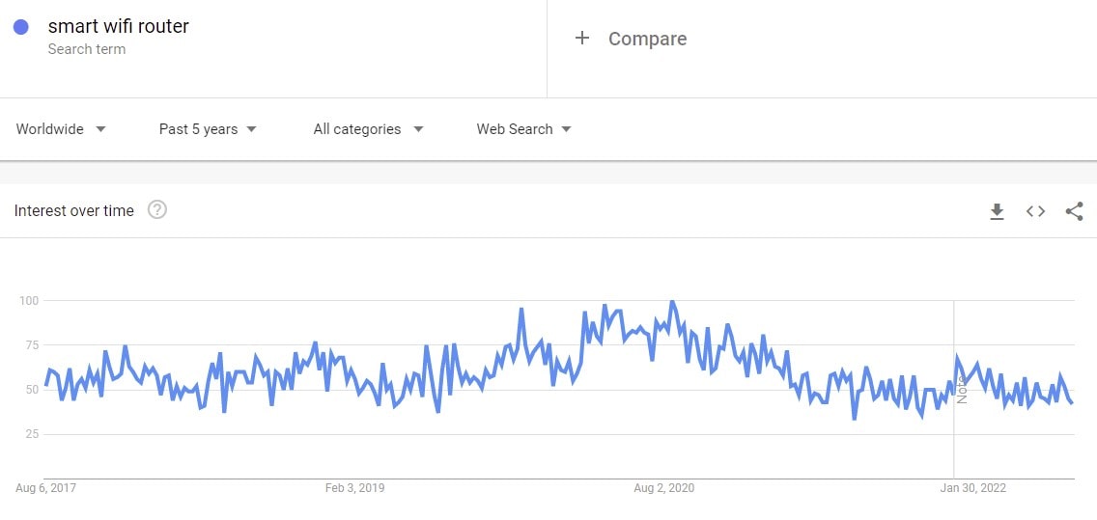Open the embed code icon

(x=1035, y=211)
